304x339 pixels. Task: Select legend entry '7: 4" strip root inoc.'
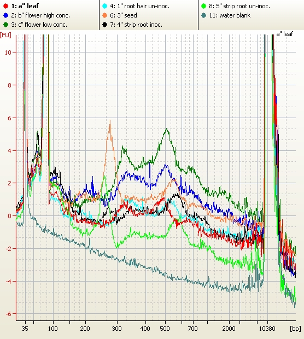136,25
